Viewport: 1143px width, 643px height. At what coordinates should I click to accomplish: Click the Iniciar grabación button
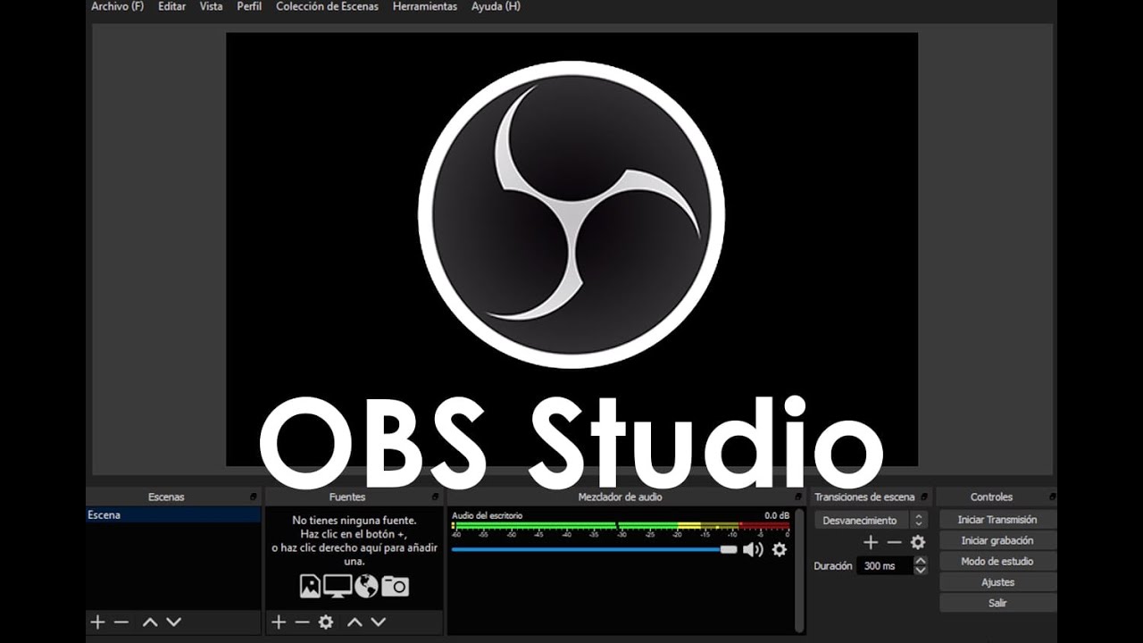pos(997,540)
